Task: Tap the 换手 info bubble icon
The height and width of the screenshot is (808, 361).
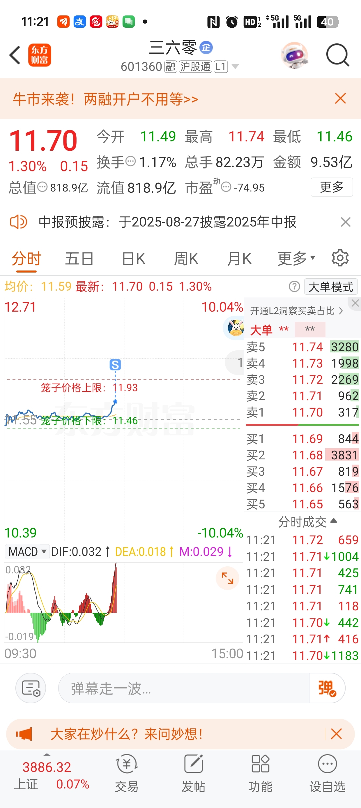Action: 130,161
